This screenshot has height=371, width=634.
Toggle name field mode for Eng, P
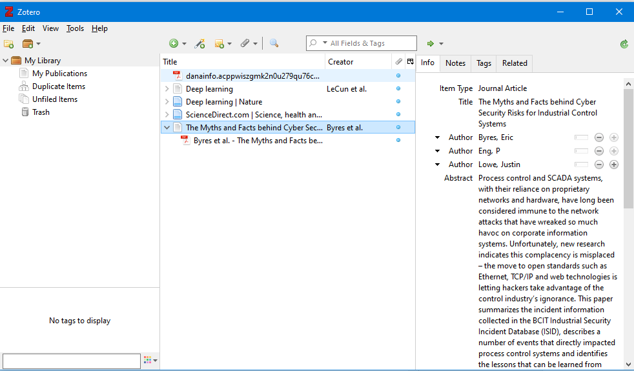[581, 151]
